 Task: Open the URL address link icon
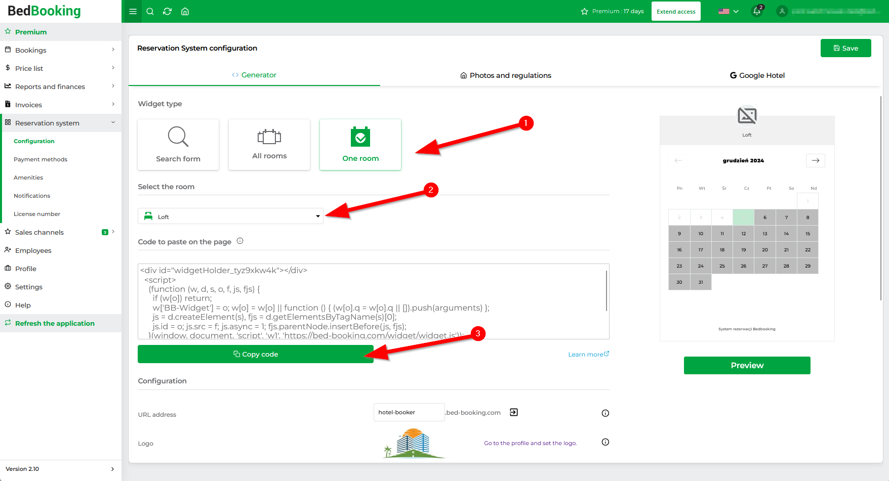click(x=514, y=412)
